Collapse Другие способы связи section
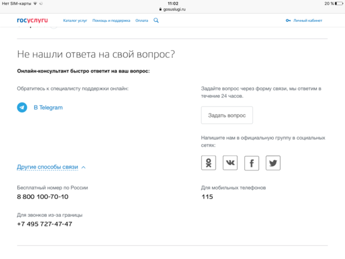Screen dimensions: 345x259 coord(48,167)
